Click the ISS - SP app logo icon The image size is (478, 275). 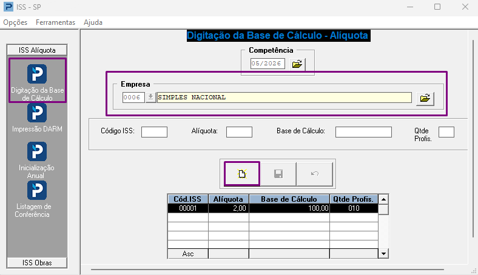8,7
